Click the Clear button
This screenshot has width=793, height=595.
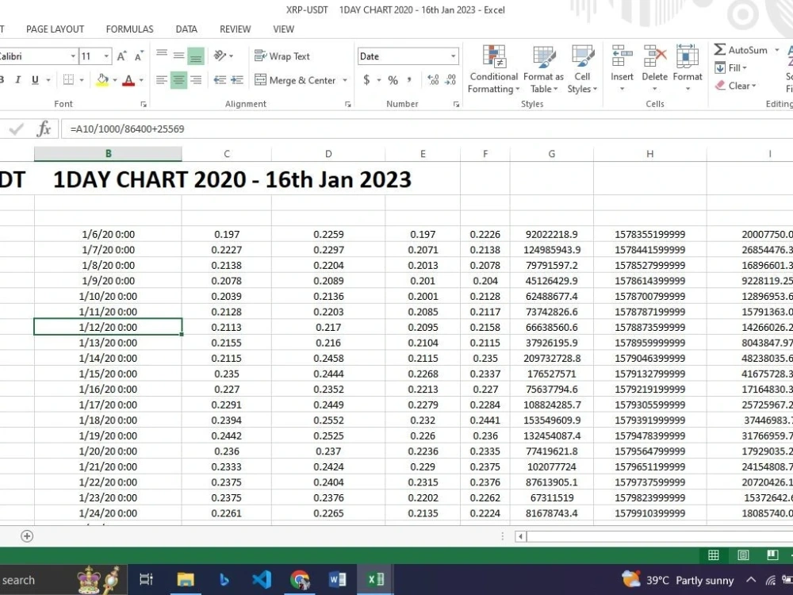[736, 86]
